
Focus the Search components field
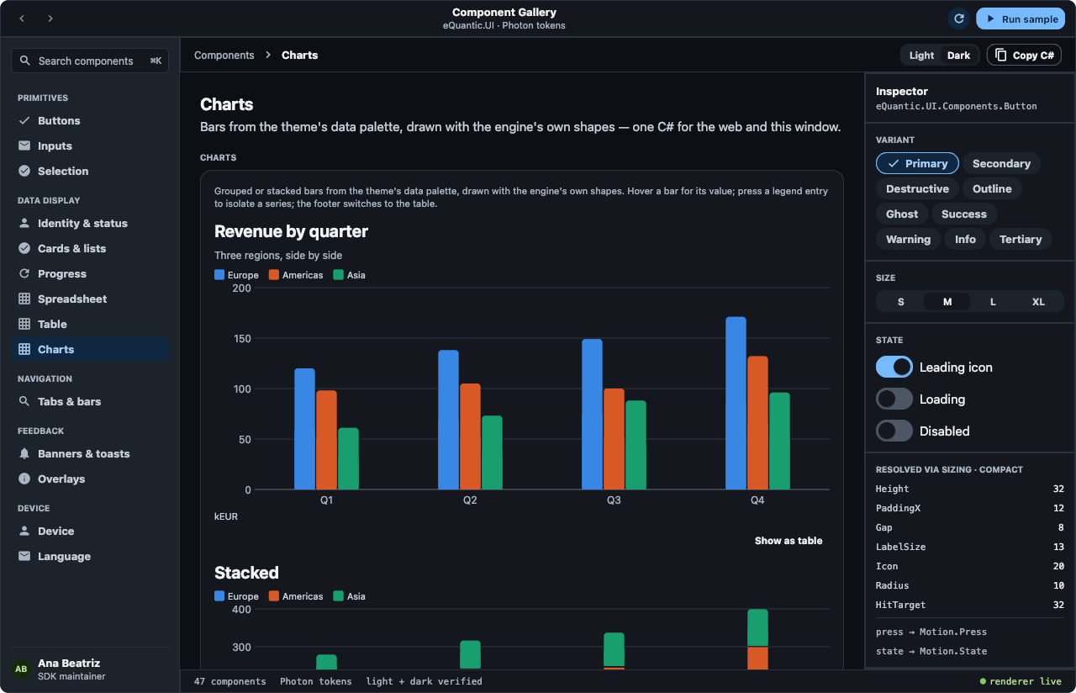tap(90, 61)
